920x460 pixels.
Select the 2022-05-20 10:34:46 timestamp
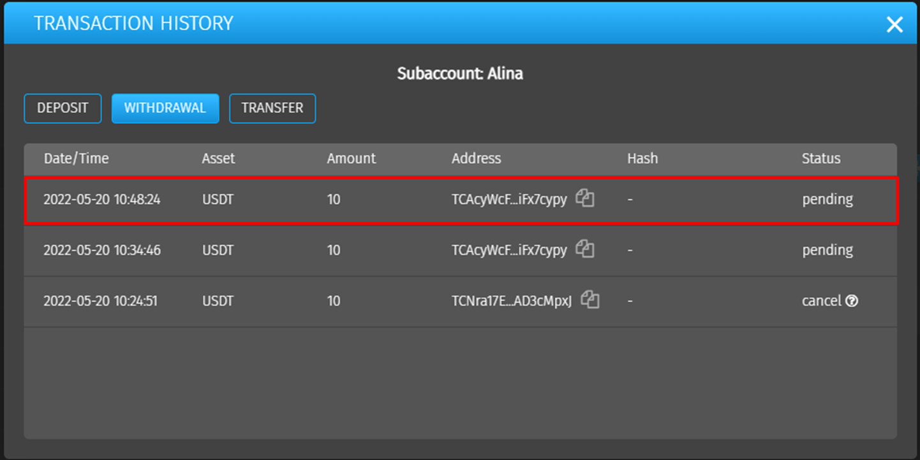102,250
